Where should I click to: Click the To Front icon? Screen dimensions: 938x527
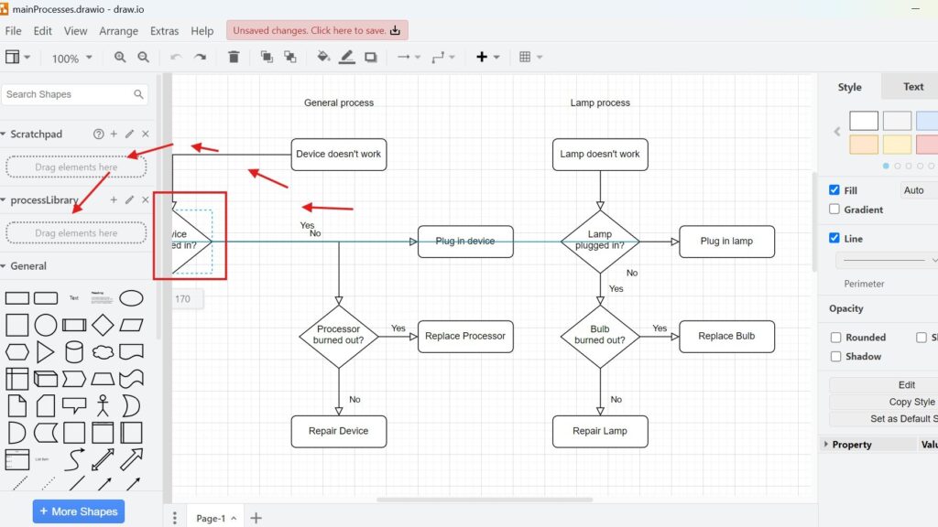(266, 57)
